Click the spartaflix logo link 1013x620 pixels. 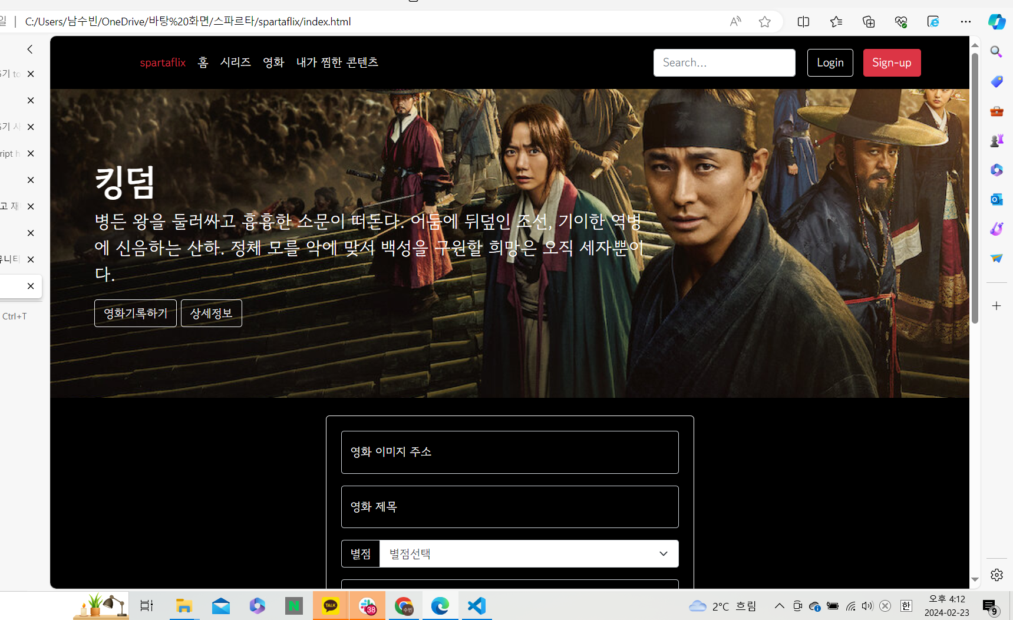(163, 62)
